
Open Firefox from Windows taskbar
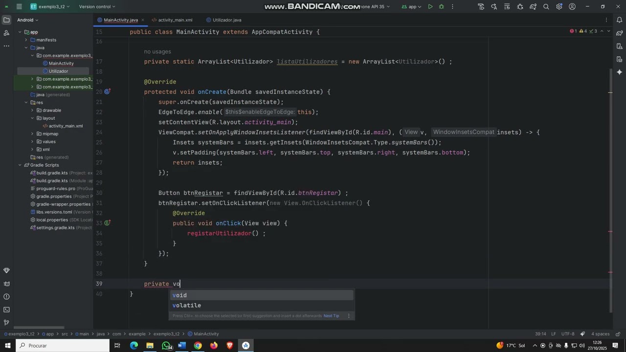pyautogui.click(x=214, y=346)
